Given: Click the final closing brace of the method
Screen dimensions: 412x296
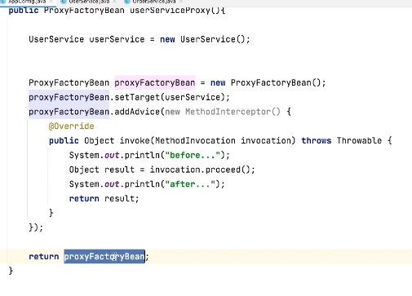Looking at the screenshot, I should pos(11,271).
